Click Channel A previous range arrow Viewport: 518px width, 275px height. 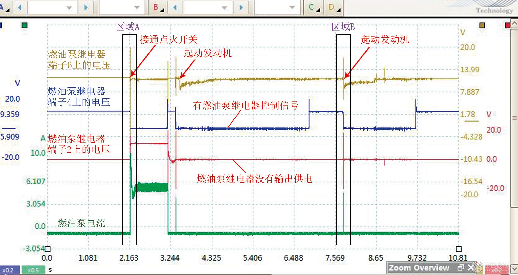[20, 8]
